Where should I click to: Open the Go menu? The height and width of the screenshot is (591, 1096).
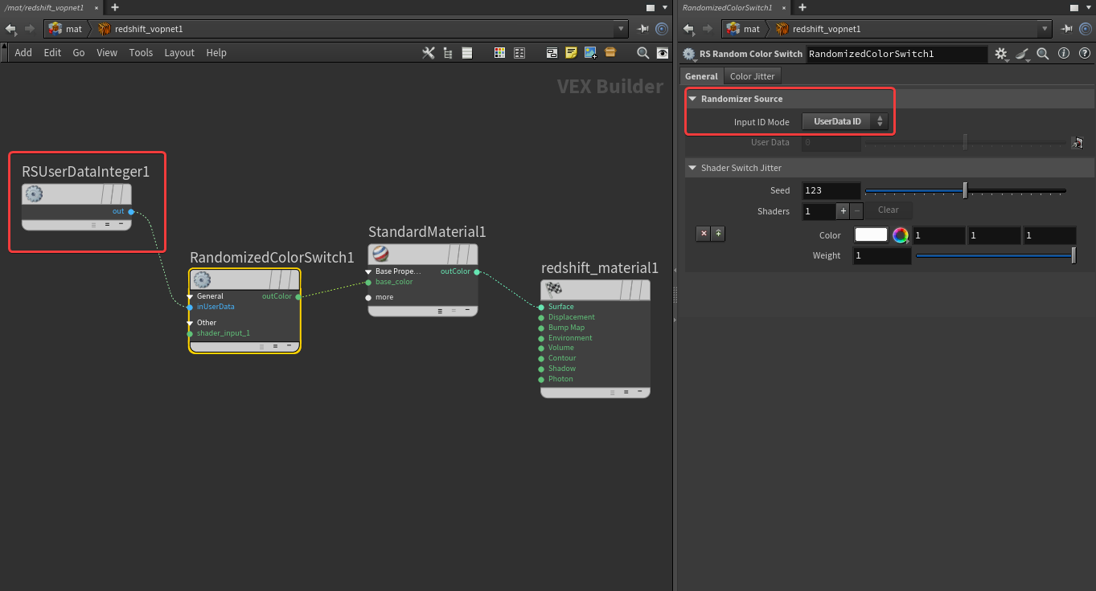pos(79,53)
